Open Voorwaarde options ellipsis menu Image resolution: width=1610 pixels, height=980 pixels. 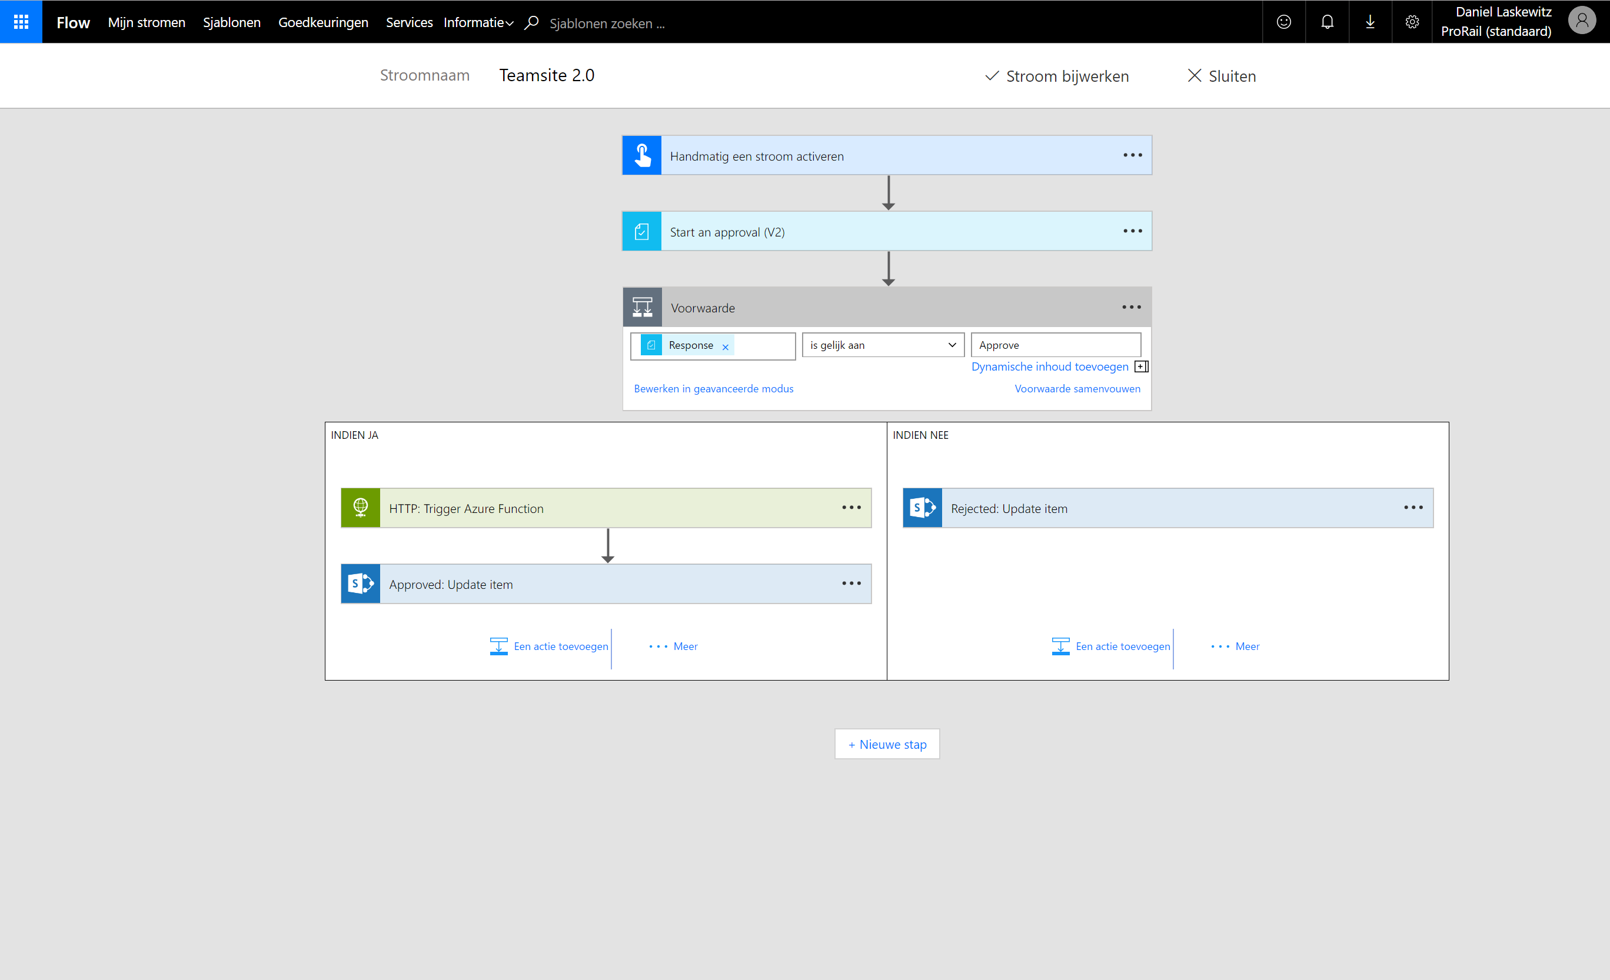(1131, 307)
